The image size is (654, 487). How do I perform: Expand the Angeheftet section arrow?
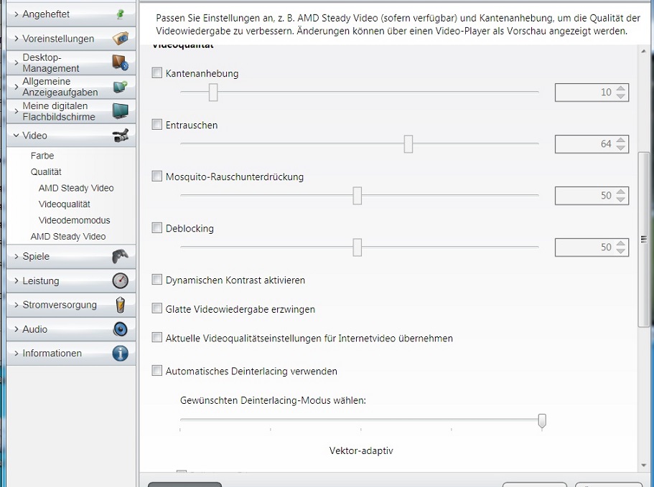[x=17, y=14]
